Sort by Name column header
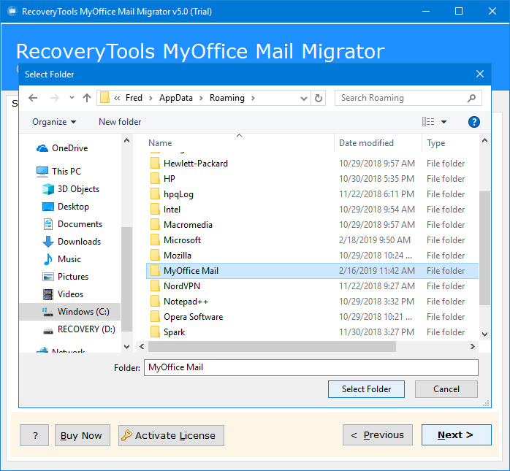Screen dimensions: 510x471 [160, 143]
